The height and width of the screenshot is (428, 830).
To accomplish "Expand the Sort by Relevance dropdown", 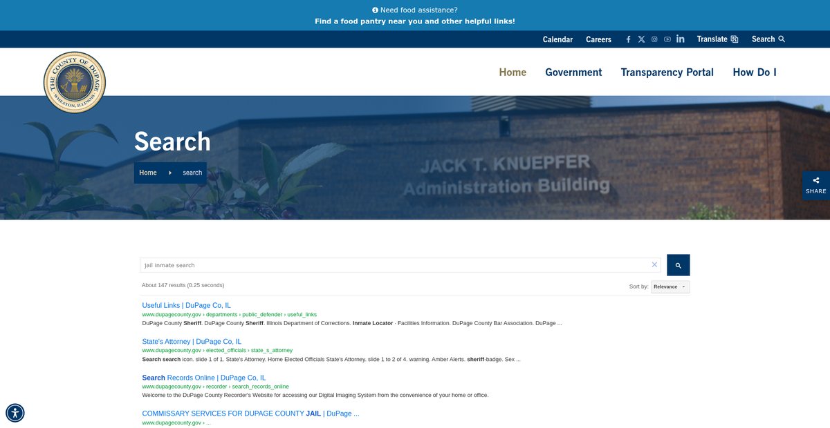I will tap(670, 286).
